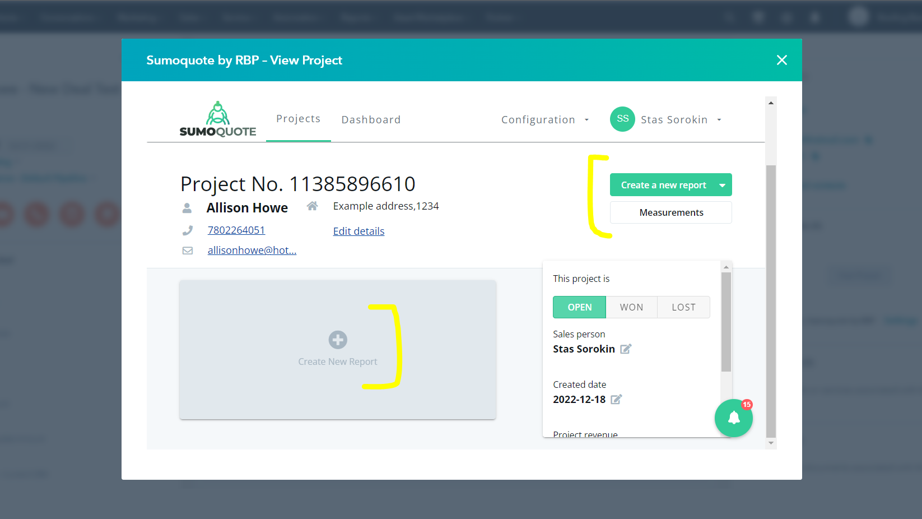
Task: Click the home address icon
Action: point(313,206)
